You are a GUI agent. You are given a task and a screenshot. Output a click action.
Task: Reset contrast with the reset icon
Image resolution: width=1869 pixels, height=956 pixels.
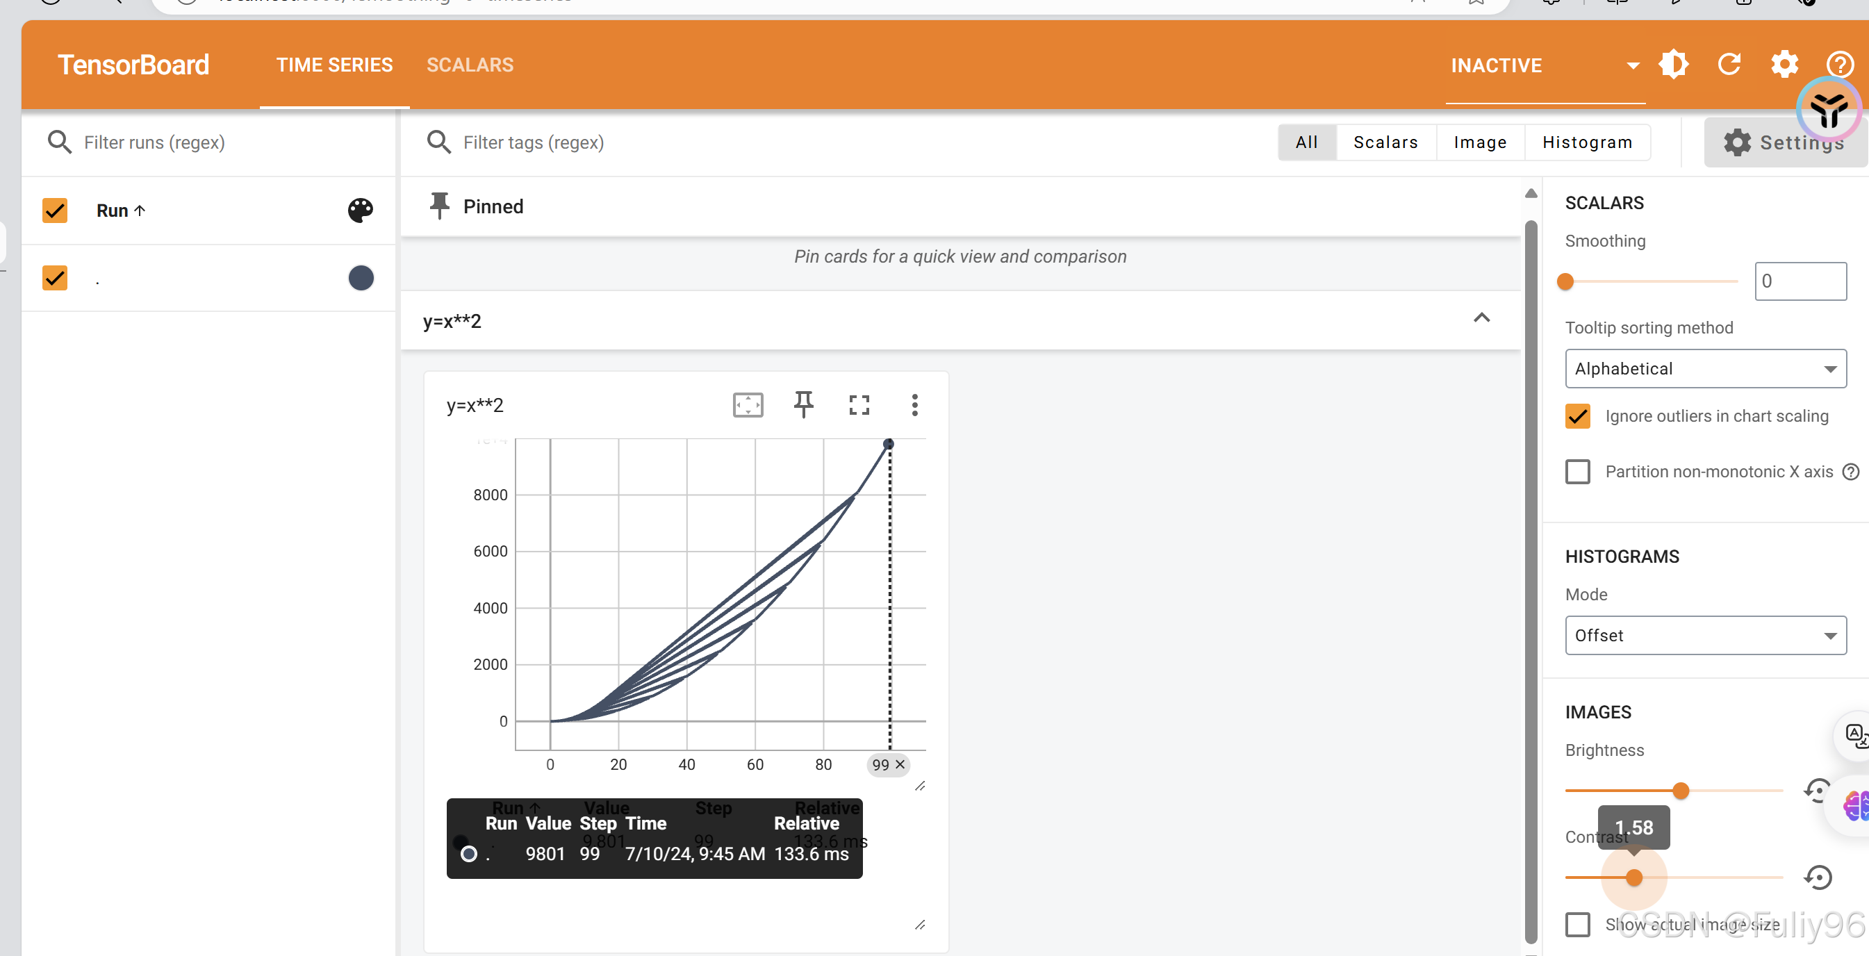(x=1818, y=877)
